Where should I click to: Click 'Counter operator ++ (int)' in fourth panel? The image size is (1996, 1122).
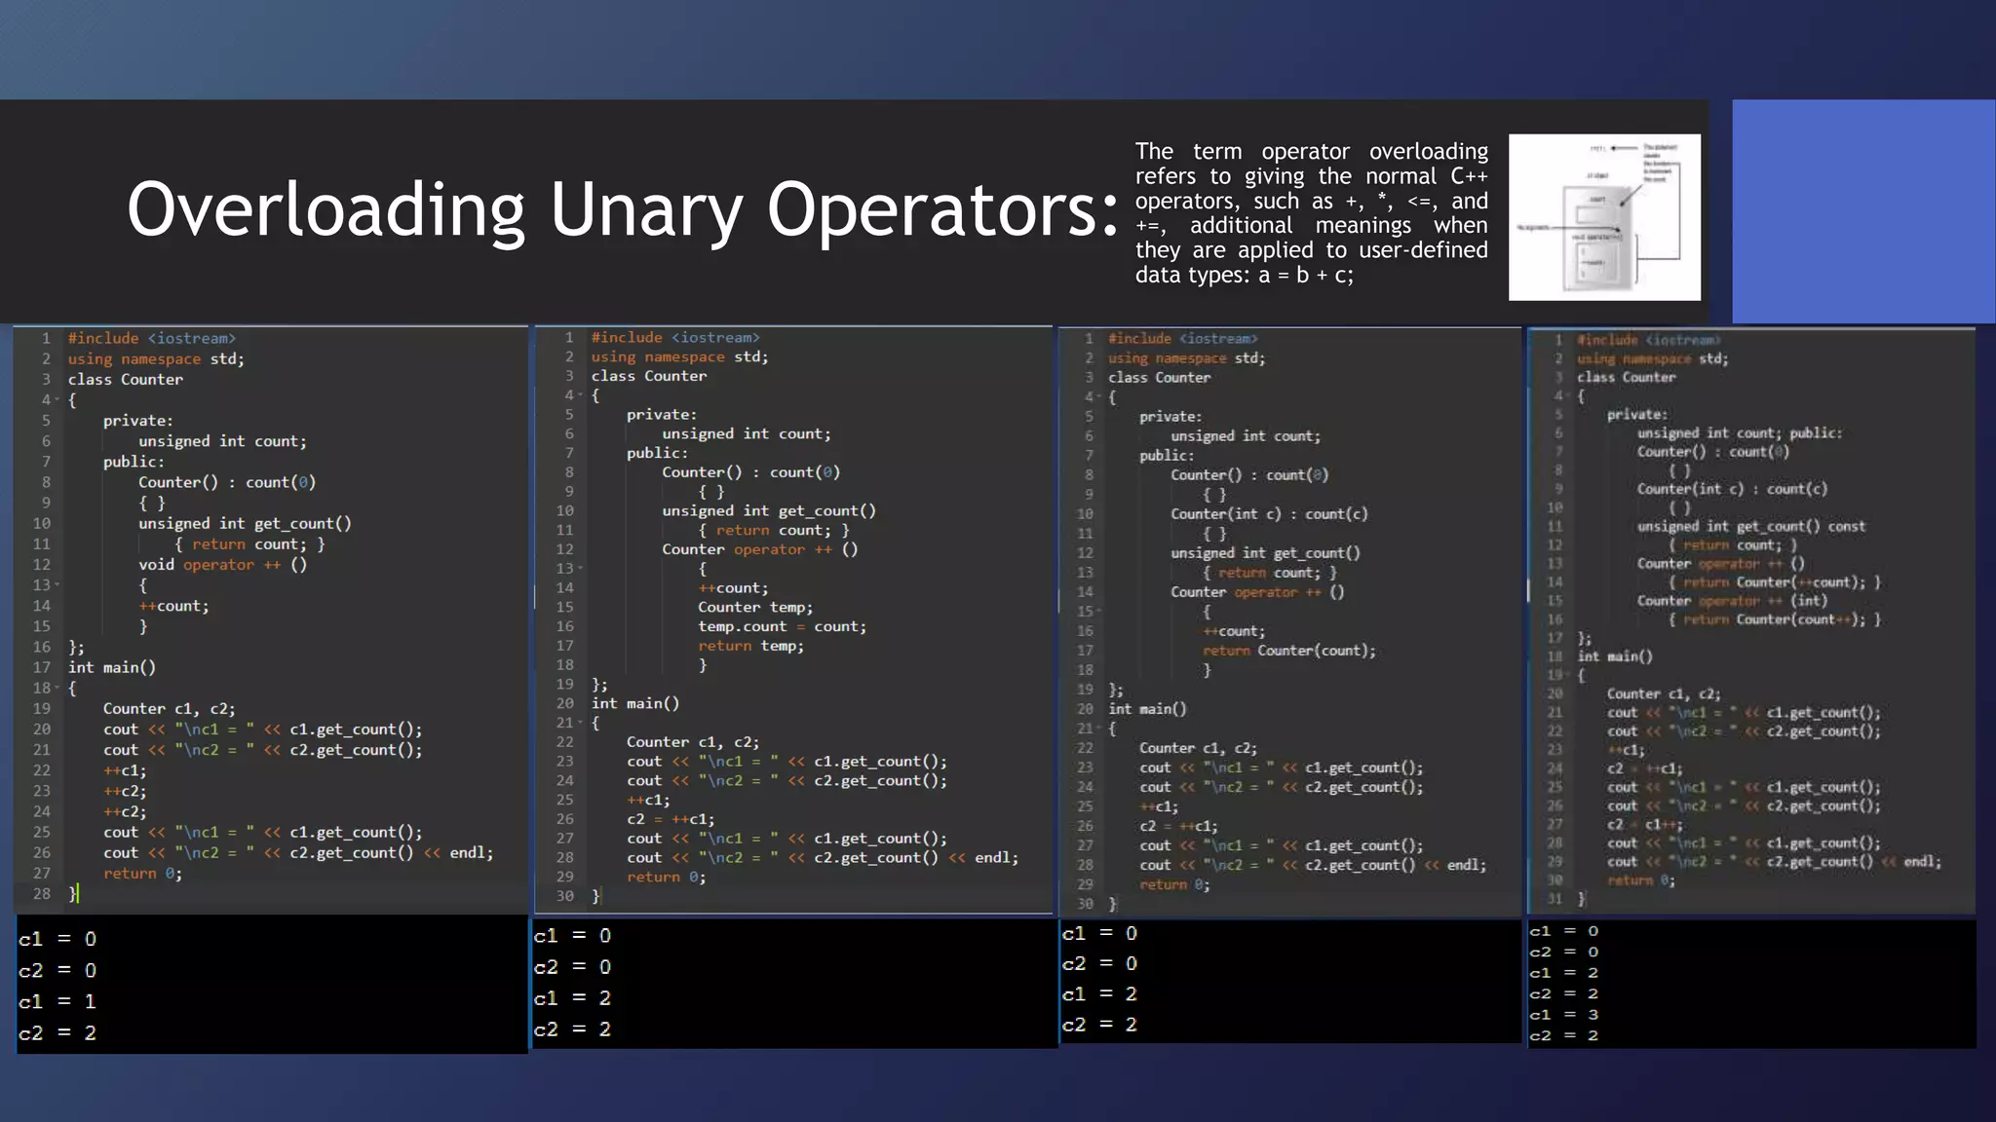tap(1731, 601)
